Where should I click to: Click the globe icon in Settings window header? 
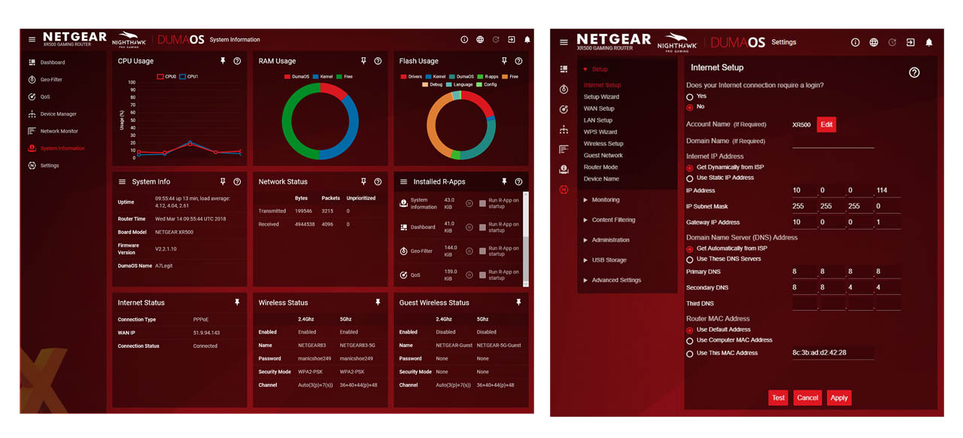(x=873, y=42)
